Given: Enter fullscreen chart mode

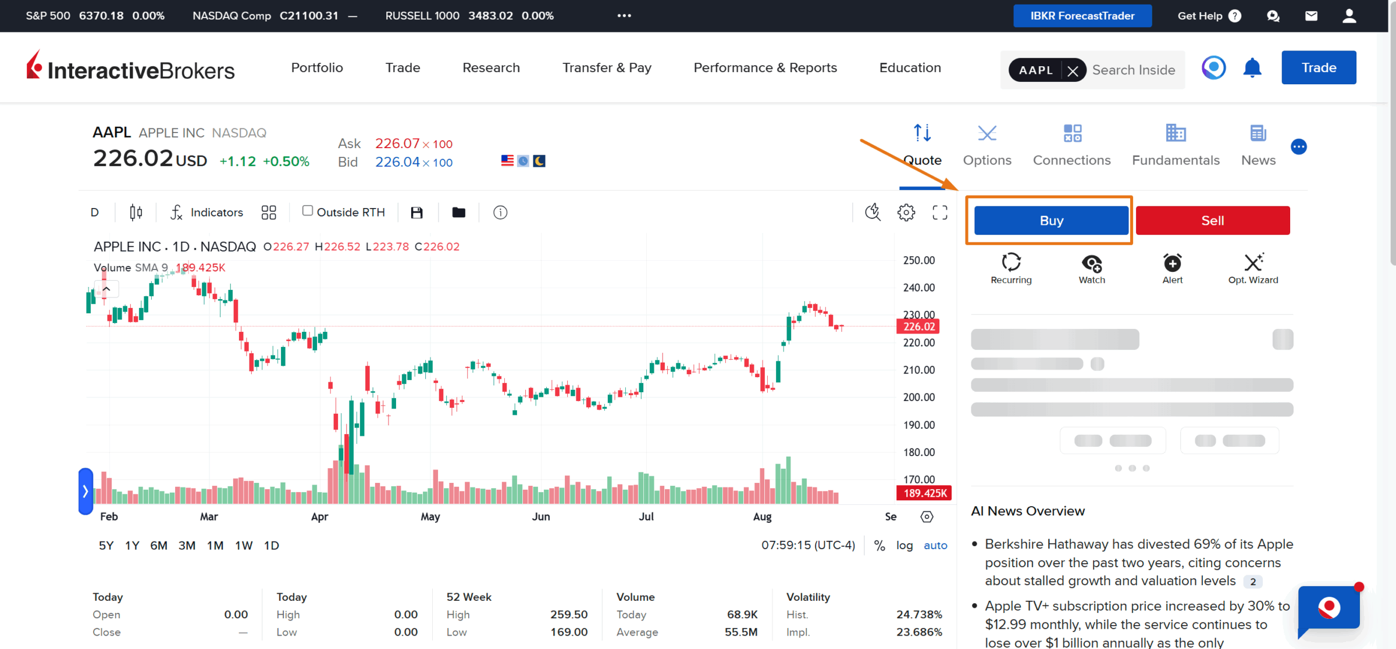Looking at the screenshot, I should 940,213.
